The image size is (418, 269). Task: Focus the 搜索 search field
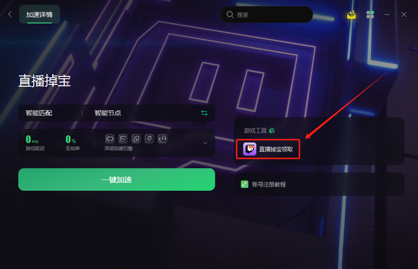pyautogui.click(x=267, y=15)
